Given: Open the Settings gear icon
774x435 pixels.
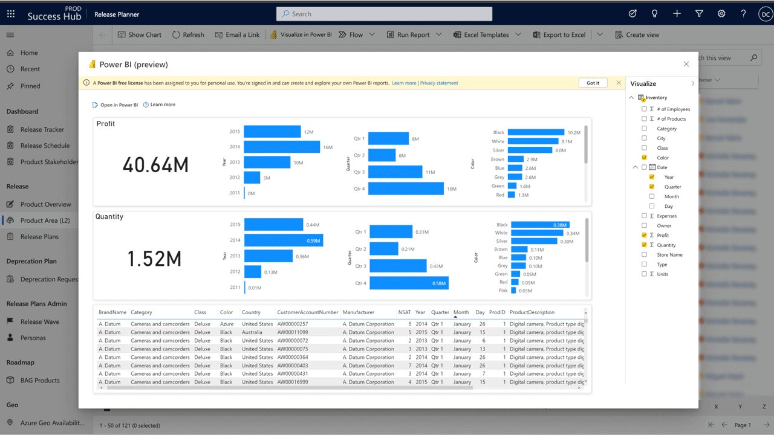Looking at the screenshot, I should (x=721, y=14).
